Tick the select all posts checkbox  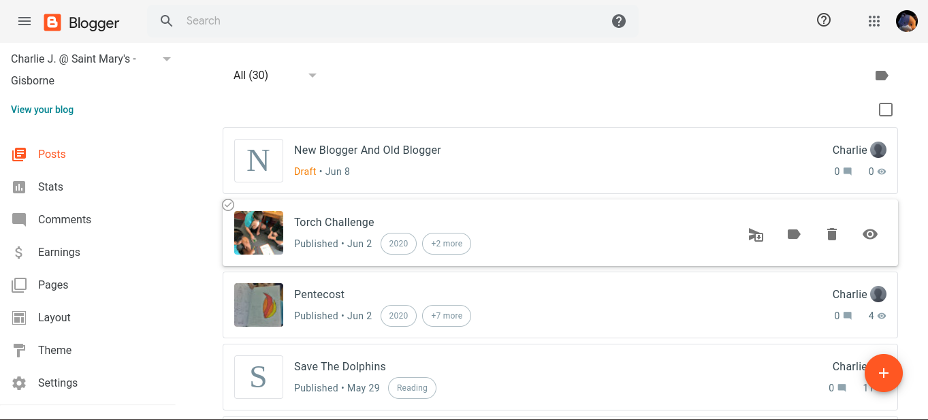[x=885, y=110]
